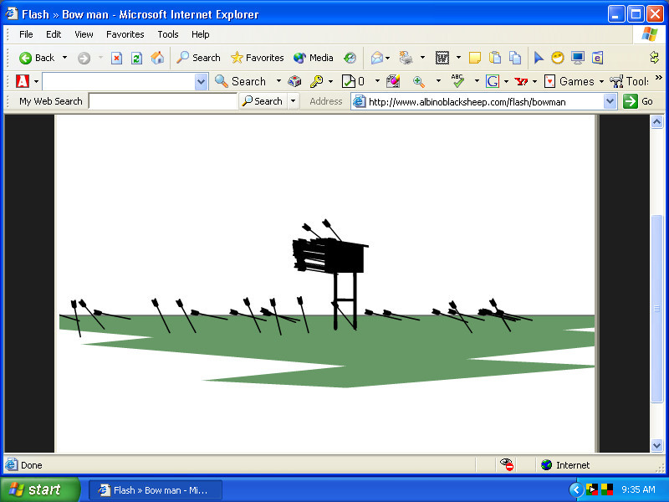Open the address bar dropdown
The height and width of the screenshot is (502, 669).
[610, 101]
